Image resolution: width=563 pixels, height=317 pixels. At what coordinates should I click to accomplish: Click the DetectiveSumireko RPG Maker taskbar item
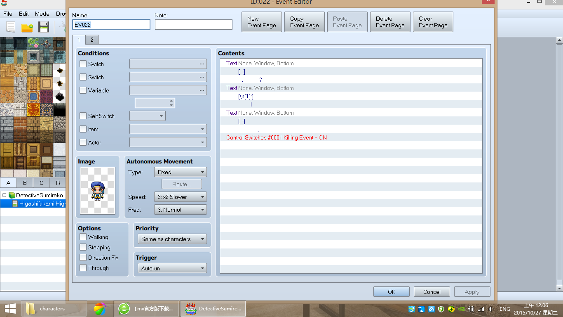(213, 308)
